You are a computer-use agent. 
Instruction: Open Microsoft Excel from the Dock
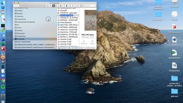coord(3,44)
